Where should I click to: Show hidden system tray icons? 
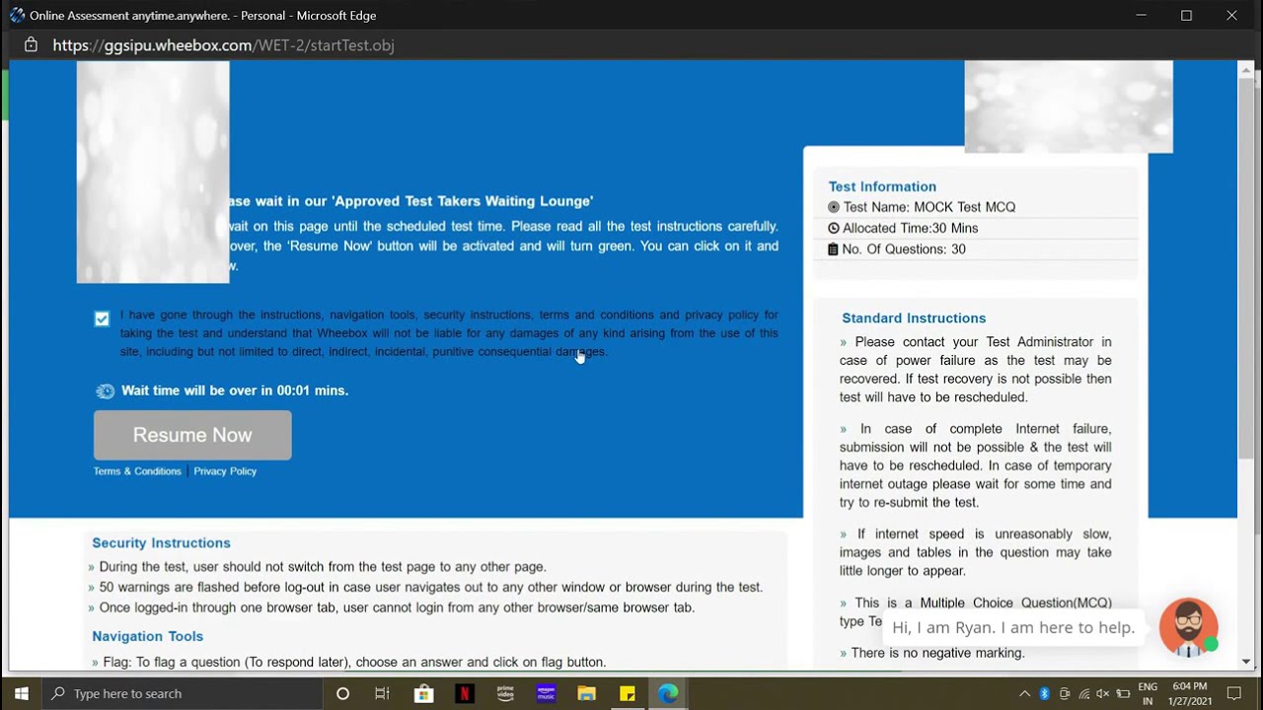tap(1025, 693)
